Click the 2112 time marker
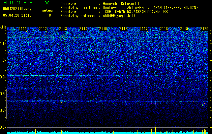The width and height of the screenshot is (212, 134). [43, 29]
